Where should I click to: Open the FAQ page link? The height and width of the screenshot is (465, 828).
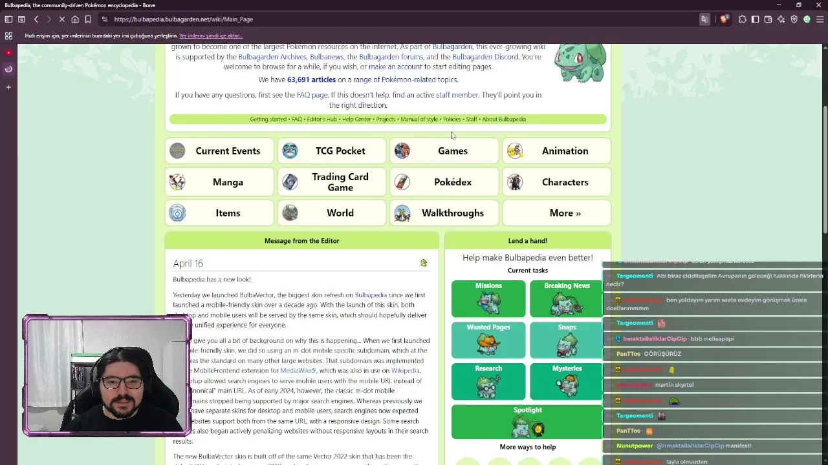[312, 95]
